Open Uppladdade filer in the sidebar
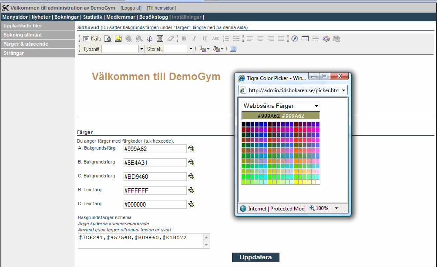Image resolution: width=437 pixels, height=267 pixels. 38,26
